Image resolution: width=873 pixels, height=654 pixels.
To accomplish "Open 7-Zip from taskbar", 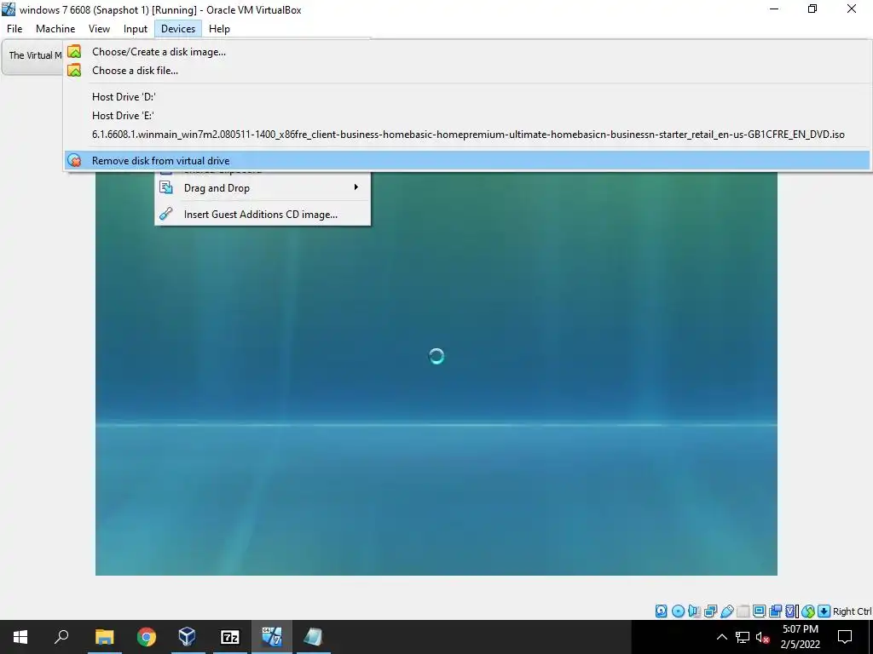I will [x=230, y=637].
